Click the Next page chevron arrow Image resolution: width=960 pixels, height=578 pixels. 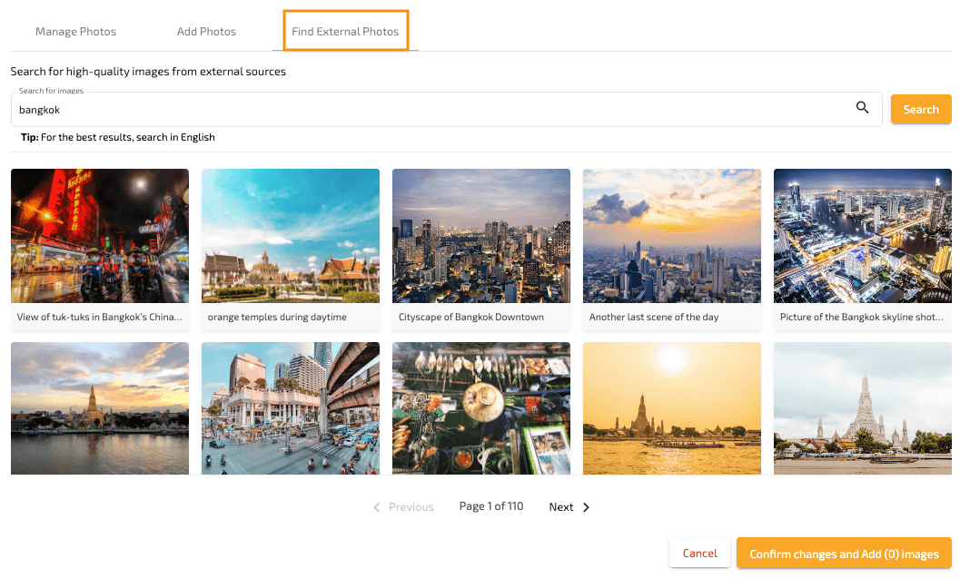(586, 507)
